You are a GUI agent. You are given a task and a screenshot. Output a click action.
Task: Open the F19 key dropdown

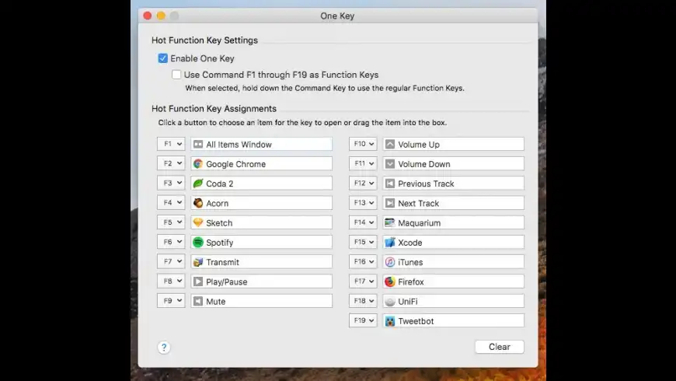pos(363,321)
